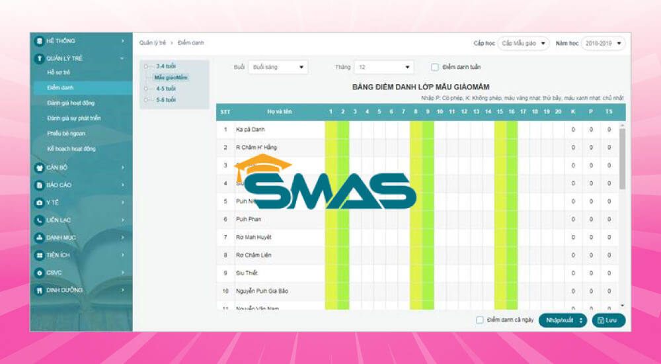Click the Lưu save button
The height and width of the screenshot is (364, 661).
pos(609,320)
